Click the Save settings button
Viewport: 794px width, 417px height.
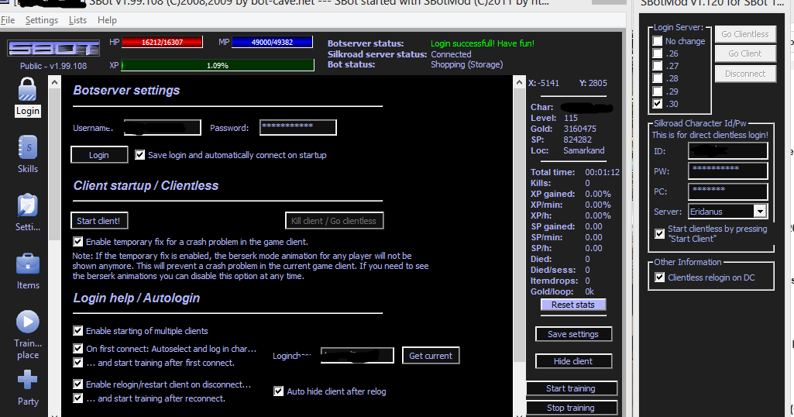tap(572, 334)
